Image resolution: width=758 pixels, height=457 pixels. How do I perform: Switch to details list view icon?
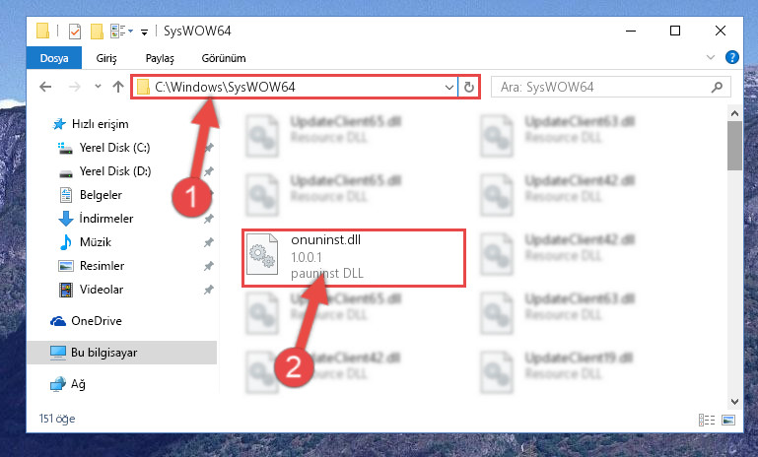[707, 420]
